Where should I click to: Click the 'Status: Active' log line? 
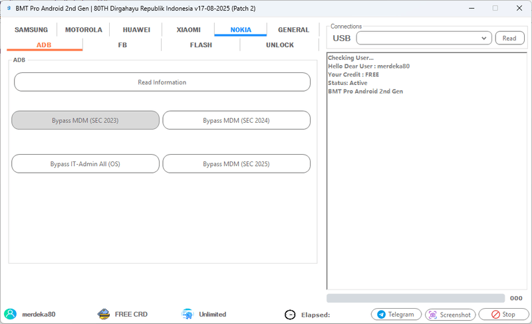pos(348,83)
